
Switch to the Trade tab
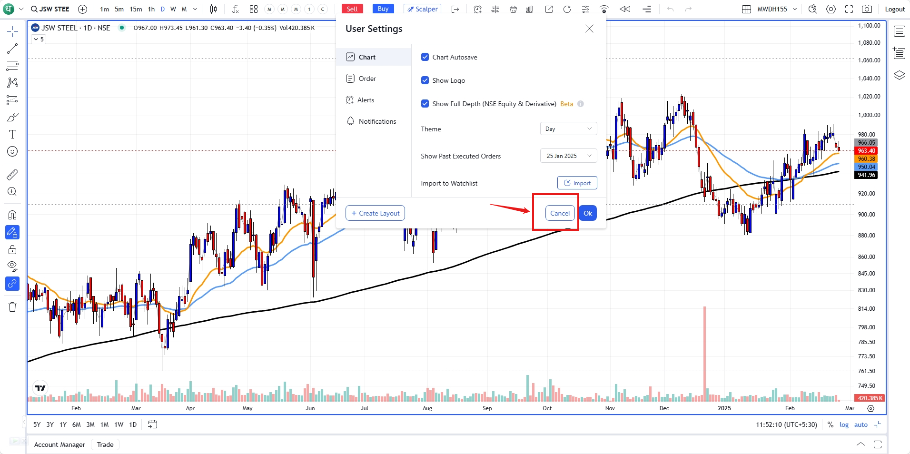[x=105, y=444]
